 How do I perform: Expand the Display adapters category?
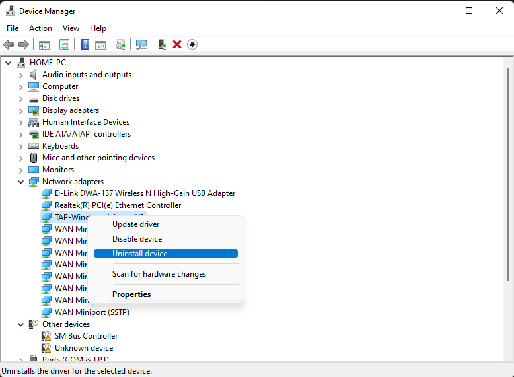(x=20, y=110)
